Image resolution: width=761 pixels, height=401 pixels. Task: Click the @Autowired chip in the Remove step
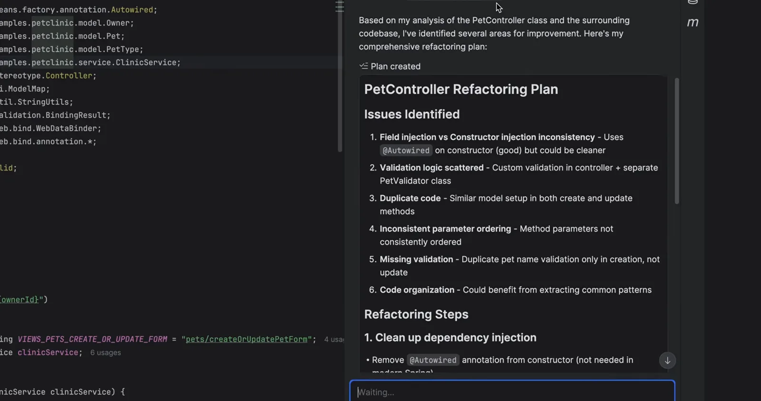pos(433,360)
